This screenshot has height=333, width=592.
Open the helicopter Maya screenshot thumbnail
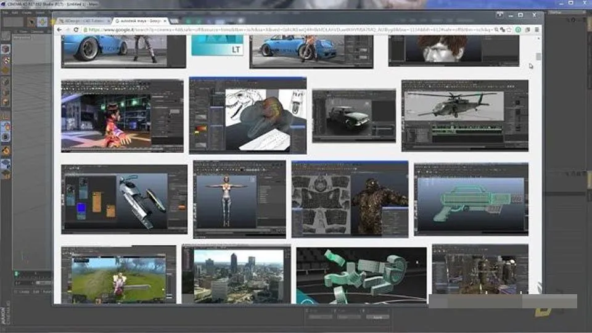[464, 115]
